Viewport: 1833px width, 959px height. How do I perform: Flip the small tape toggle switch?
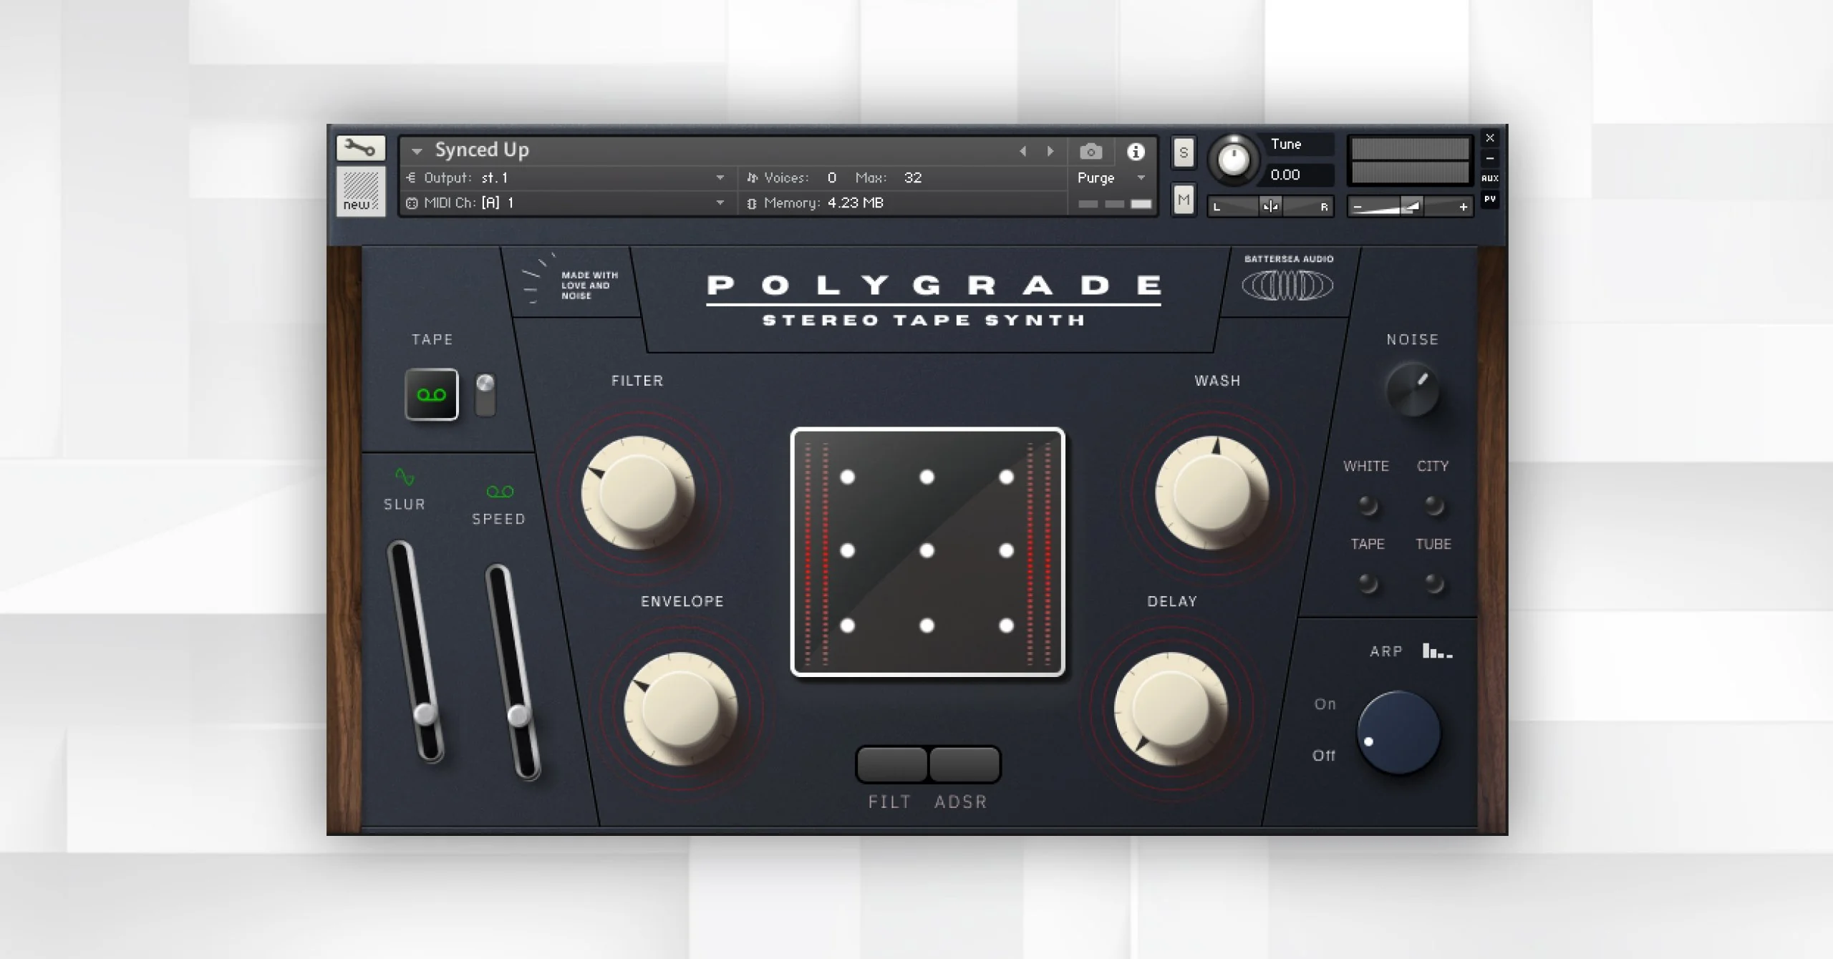[485, 394]
